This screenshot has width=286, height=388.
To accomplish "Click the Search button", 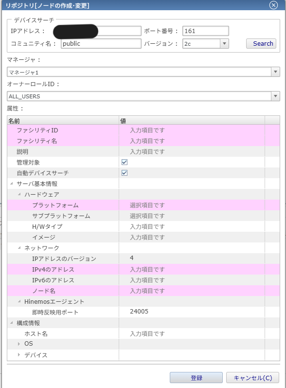I will coord(261,43).
